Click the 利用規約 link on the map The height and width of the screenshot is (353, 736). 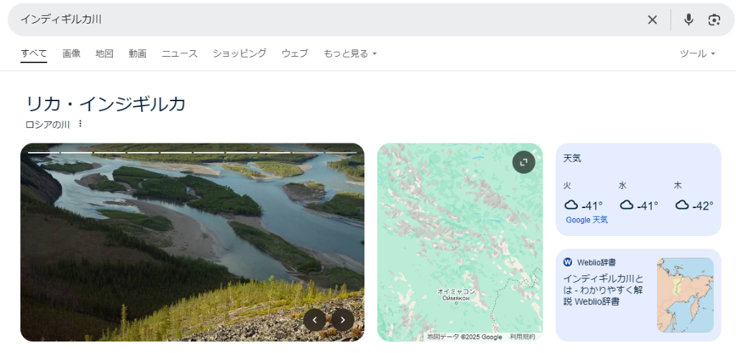tap(523, 336)
